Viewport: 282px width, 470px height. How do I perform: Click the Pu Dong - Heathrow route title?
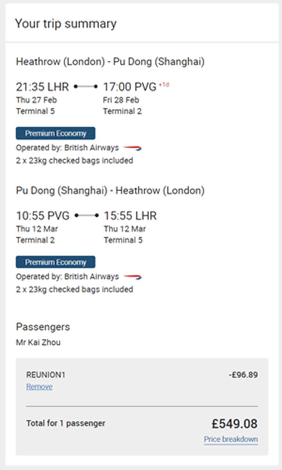click(x=110, y=191)
